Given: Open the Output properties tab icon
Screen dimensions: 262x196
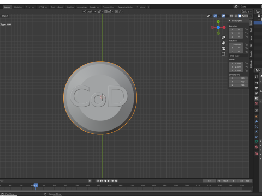Looking at the screenshot, I should coord(257,88).
